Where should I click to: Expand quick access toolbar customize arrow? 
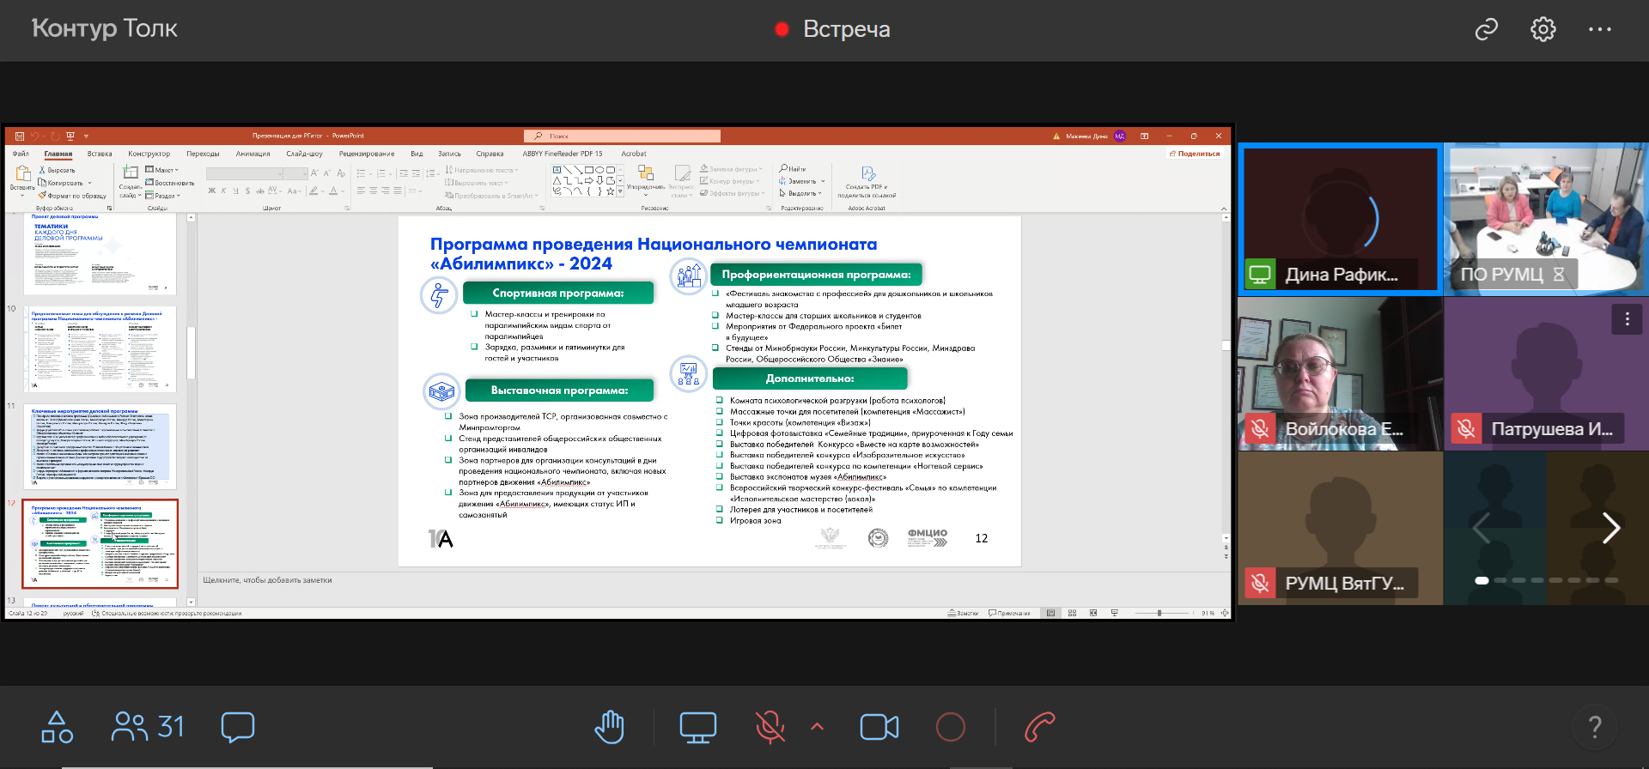(x=86, y=136)
